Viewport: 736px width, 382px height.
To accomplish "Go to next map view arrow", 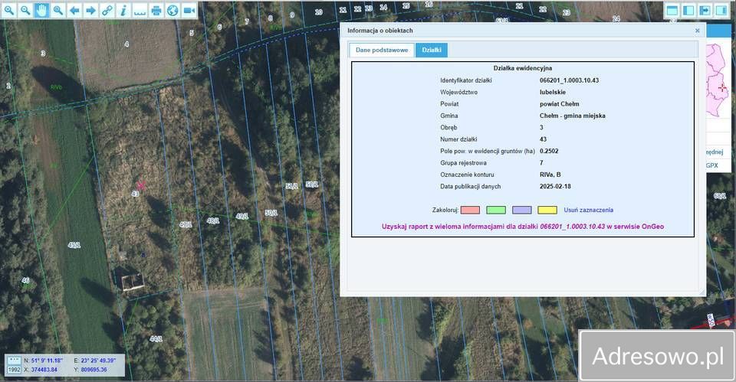I will click(x=90, y=10).
